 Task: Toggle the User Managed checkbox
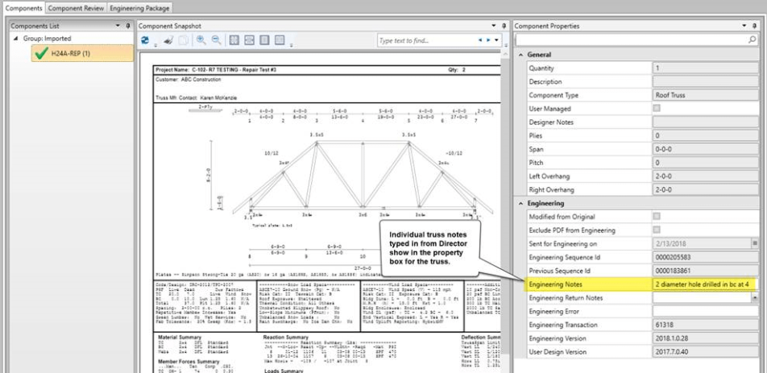click(657, 108)
